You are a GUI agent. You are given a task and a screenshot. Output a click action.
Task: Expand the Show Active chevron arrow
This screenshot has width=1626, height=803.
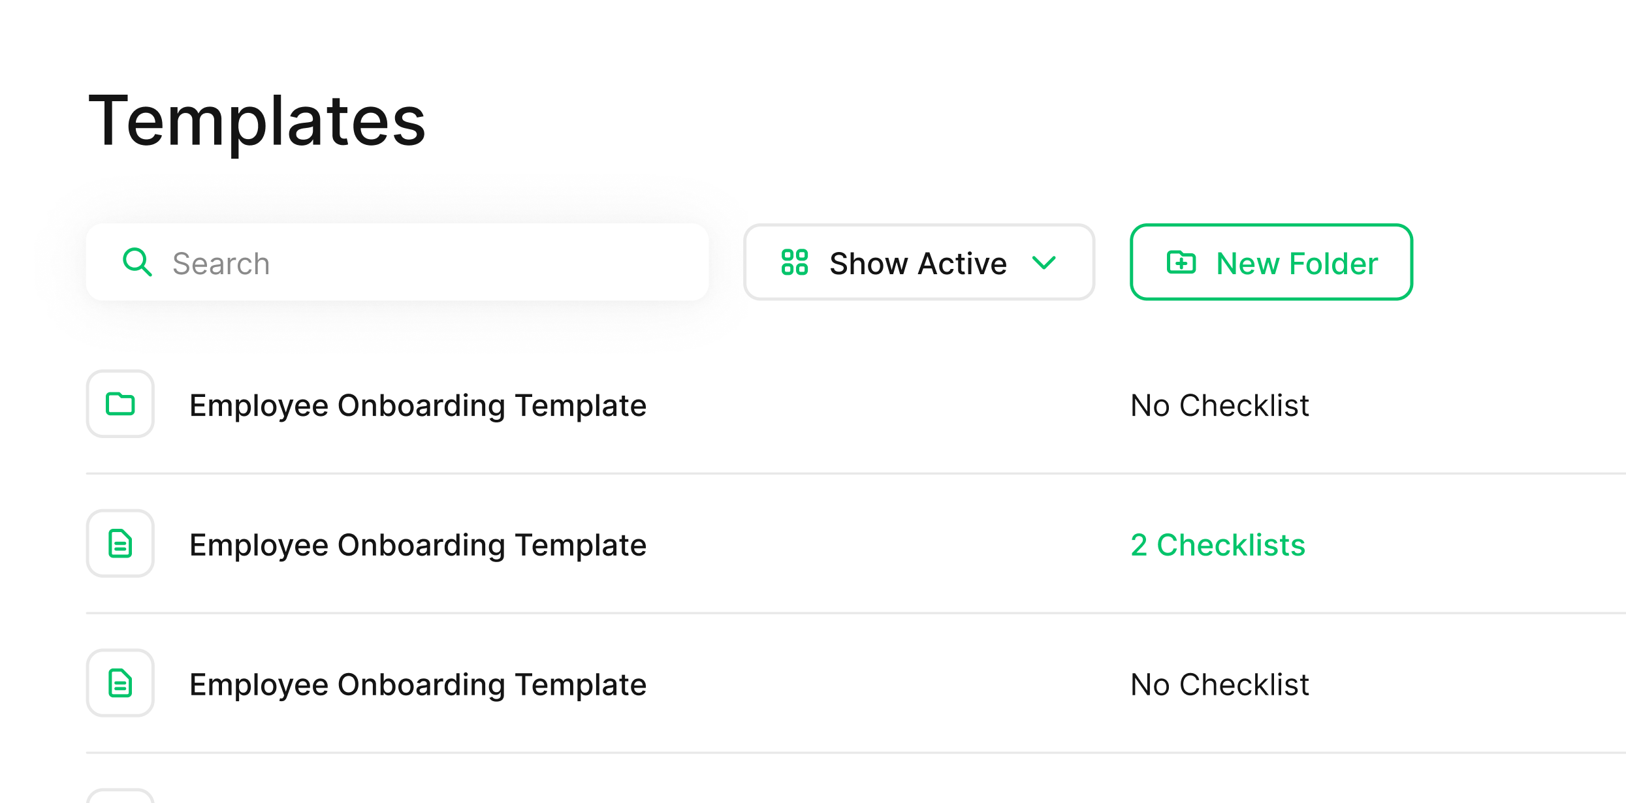click(x=1044, y=262)
